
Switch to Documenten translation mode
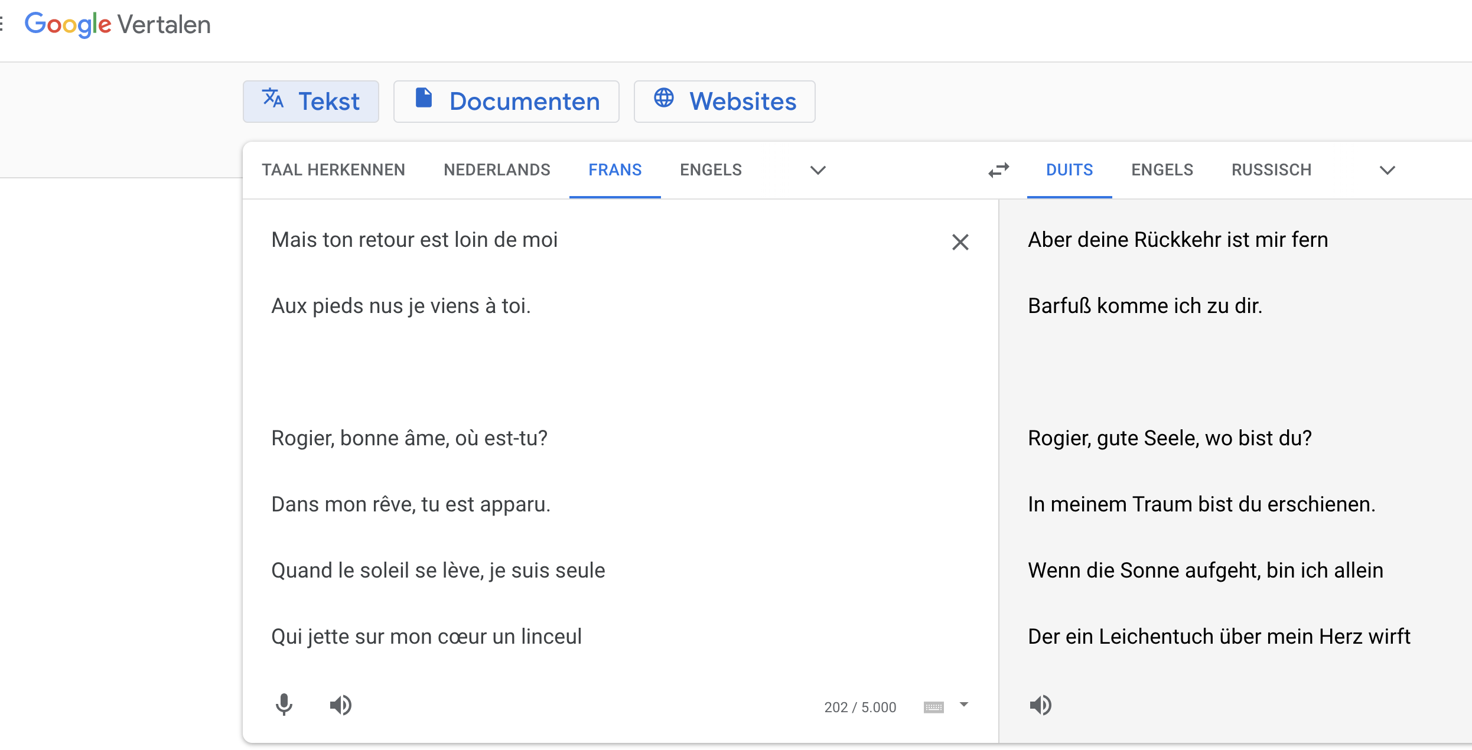[506, 102]
